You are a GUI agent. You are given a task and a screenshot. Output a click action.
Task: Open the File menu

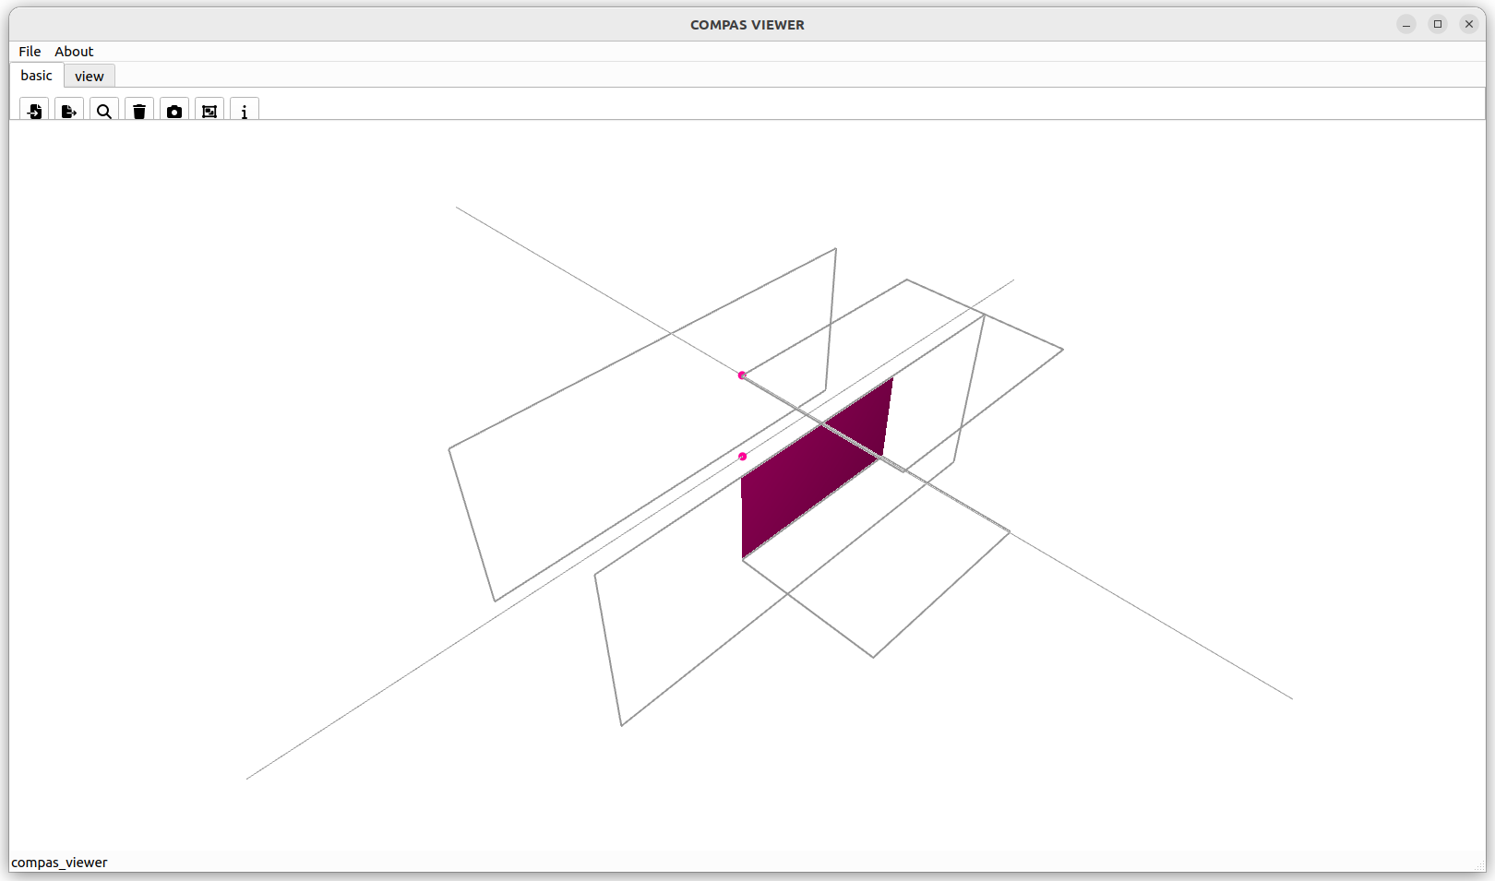29,51
